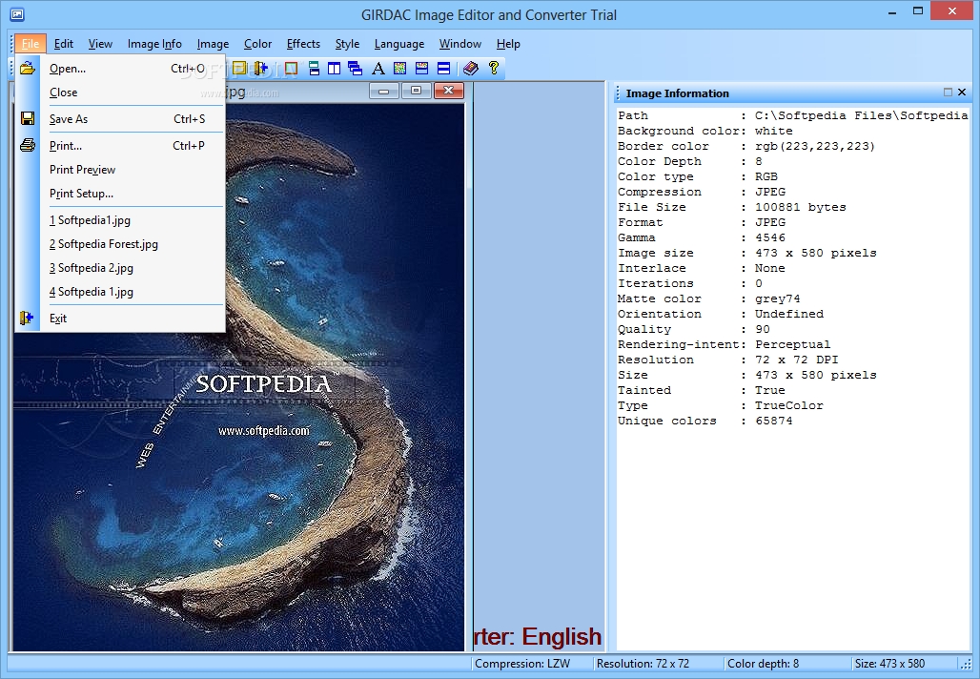
Task: Choose Open... from the File menu
Action: [x=120, y=68]
